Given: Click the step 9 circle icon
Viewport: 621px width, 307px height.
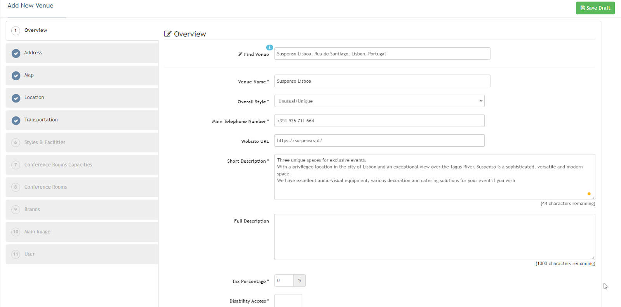Looking at the screenshot, I should [x=16, y=210].
